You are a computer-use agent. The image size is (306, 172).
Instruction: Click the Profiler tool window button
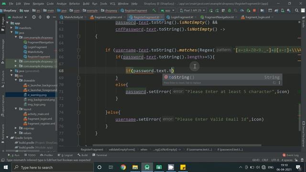coord(46,155)
